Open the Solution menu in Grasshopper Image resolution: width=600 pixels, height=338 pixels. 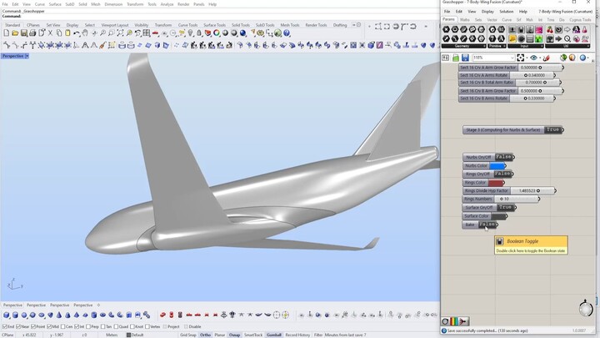tap(506, 12)
